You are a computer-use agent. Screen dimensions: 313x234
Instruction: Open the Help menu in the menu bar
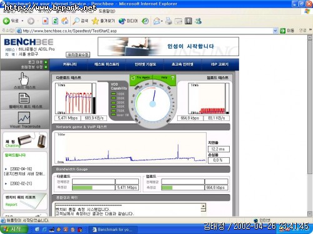106,11
